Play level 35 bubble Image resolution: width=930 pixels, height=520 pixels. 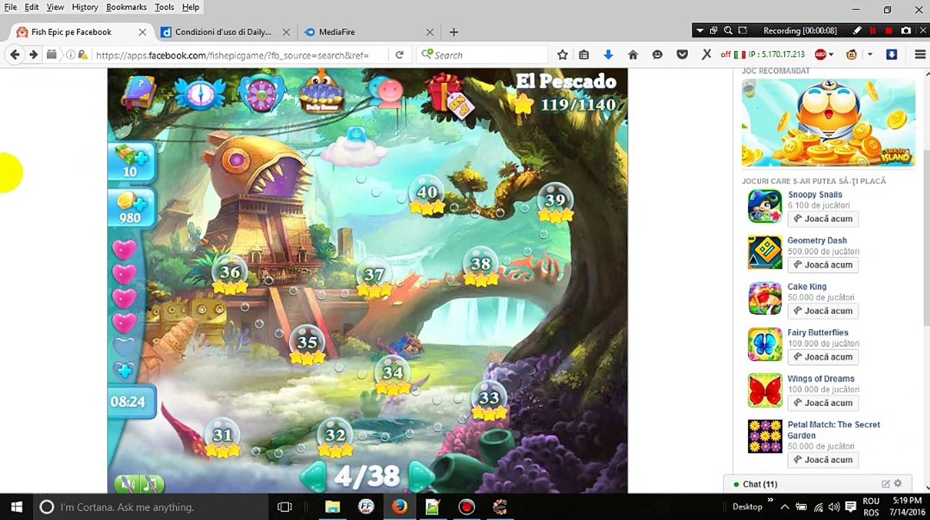[x=307, y=345]
